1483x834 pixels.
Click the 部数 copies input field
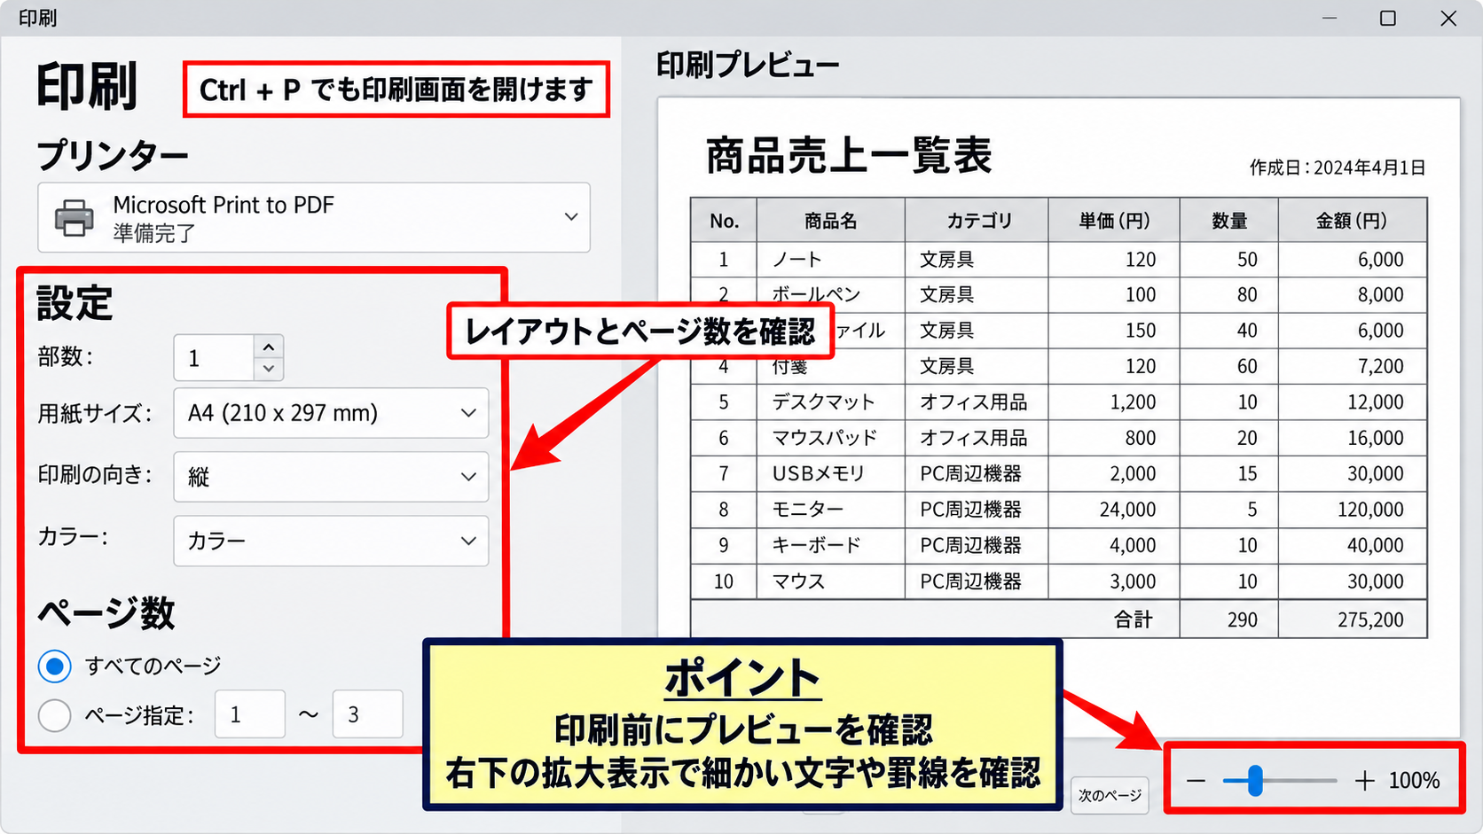(x=215, y=358)
